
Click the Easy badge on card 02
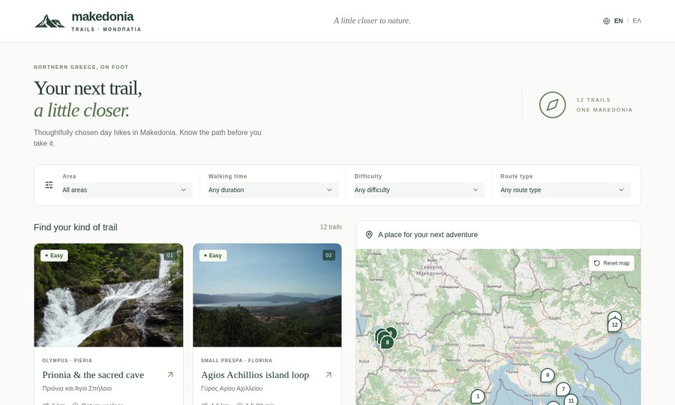coord(213,255)
